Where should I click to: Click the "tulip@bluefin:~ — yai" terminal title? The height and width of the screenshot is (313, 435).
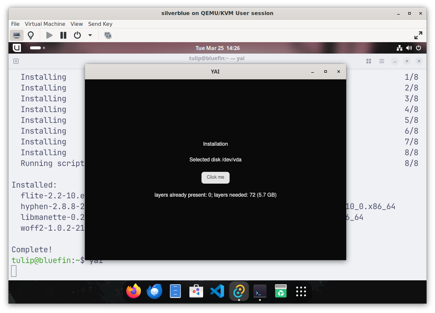(x=217, y=58)
